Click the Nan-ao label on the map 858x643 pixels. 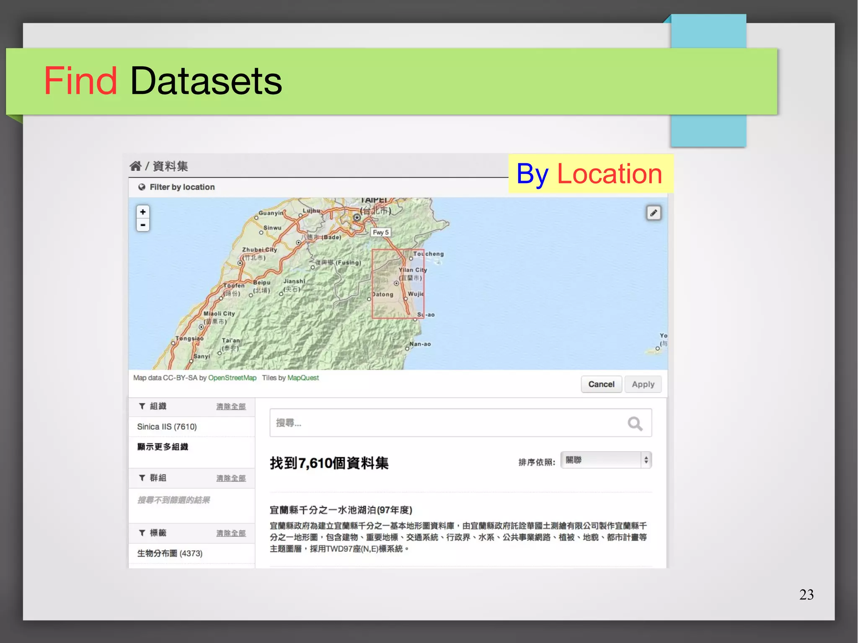point(420,344)
